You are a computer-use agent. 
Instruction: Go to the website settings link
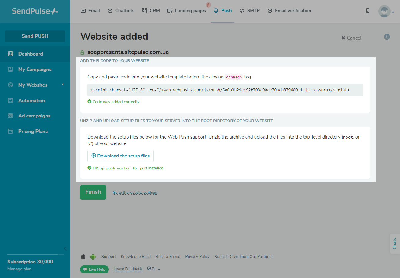click(x=135, y=193)
